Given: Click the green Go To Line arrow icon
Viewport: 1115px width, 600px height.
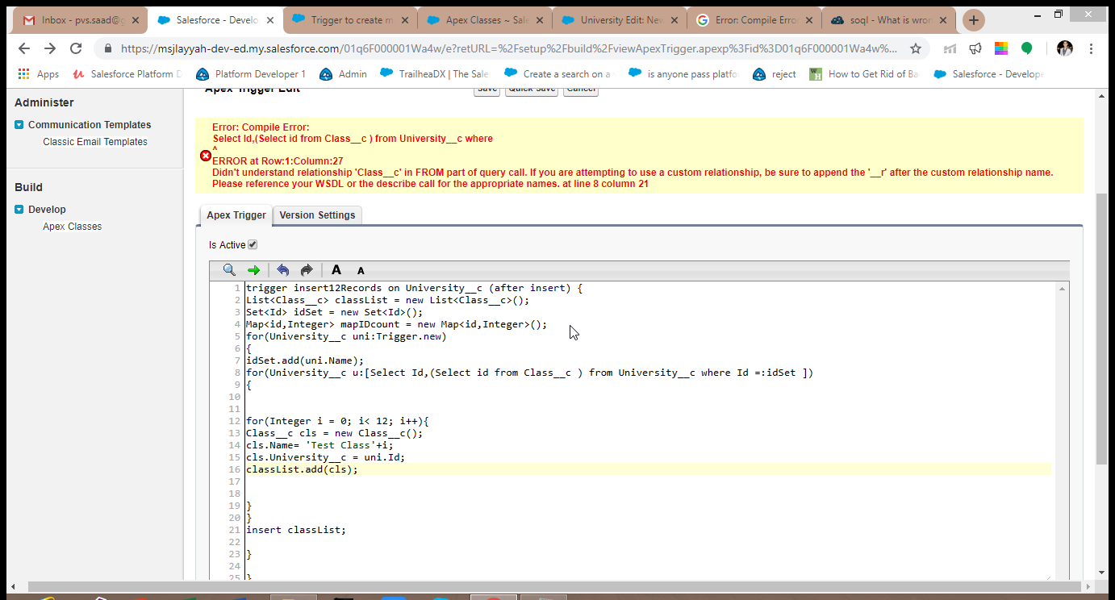Looking at the screenshot, I should pyautogui.click(x=253, y=269).
